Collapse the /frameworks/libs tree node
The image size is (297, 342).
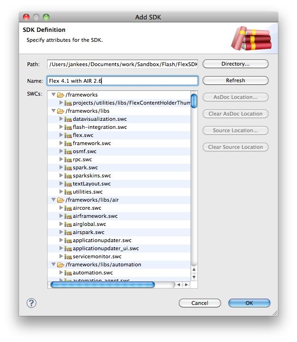point(53,110)
